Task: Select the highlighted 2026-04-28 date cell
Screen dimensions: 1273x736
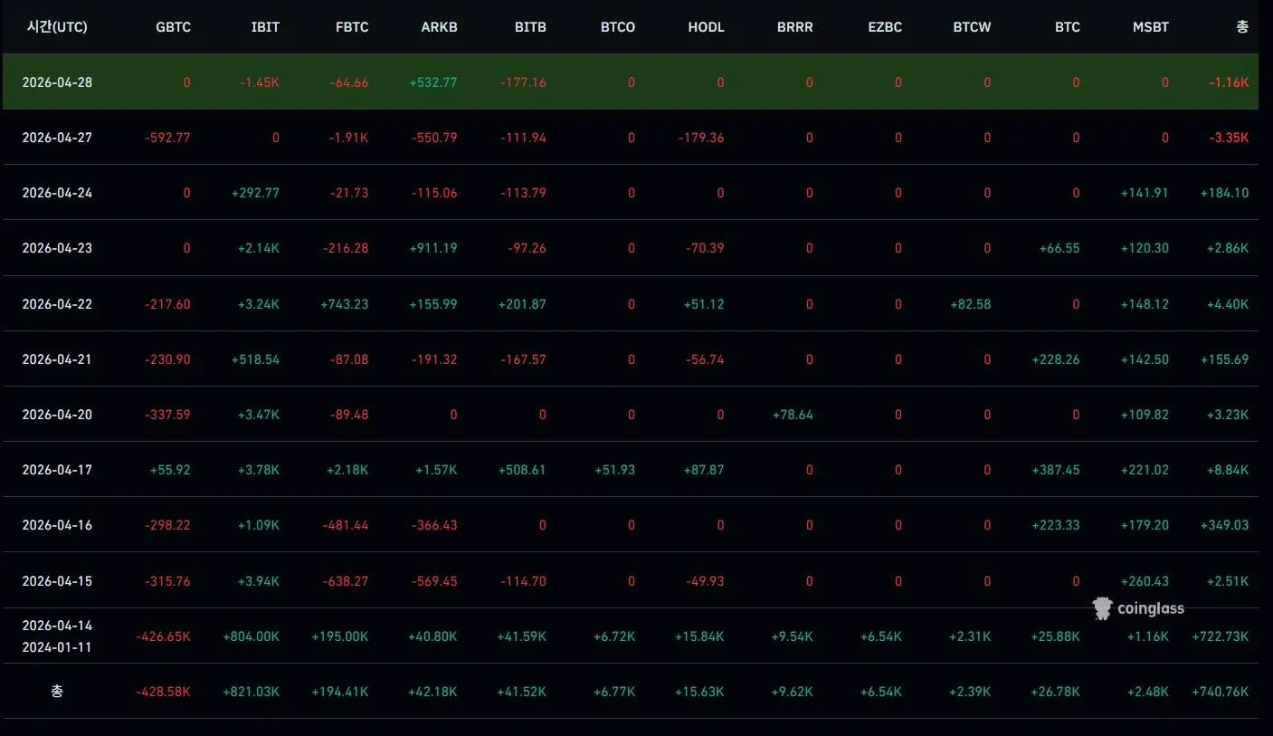Action: [57, 82]
